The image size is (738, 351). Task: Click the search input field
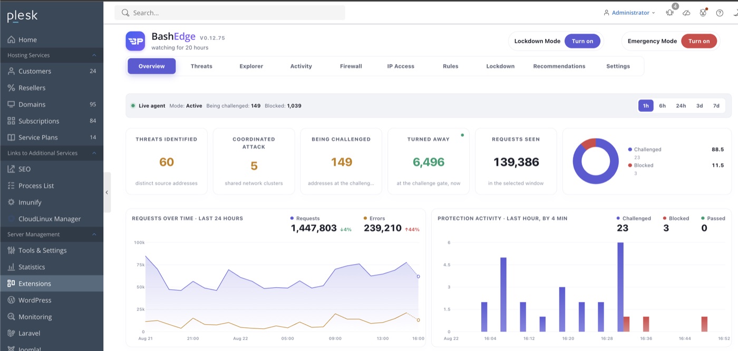[x=230, y=13]
